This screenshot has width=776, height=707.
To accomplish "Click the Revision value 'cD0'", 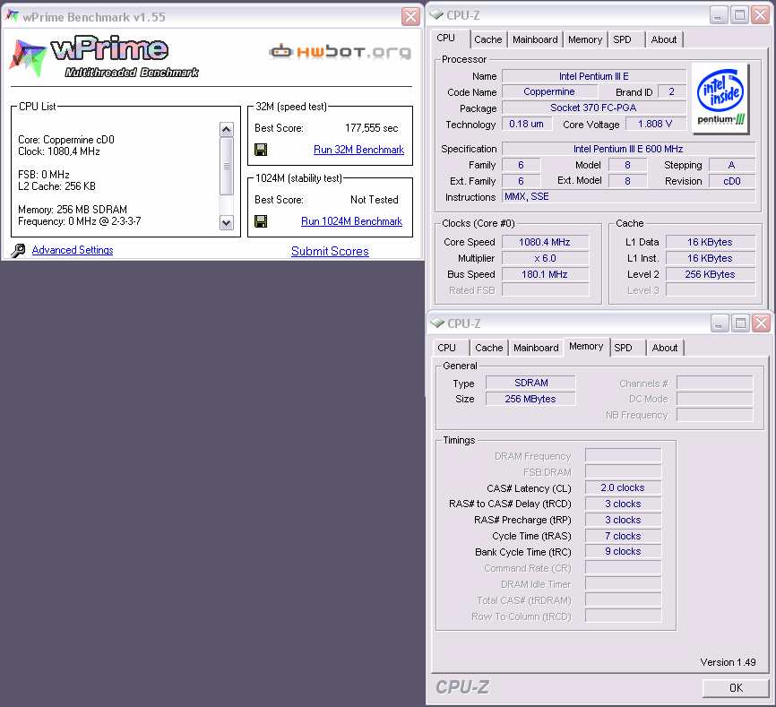I will 732,181.
